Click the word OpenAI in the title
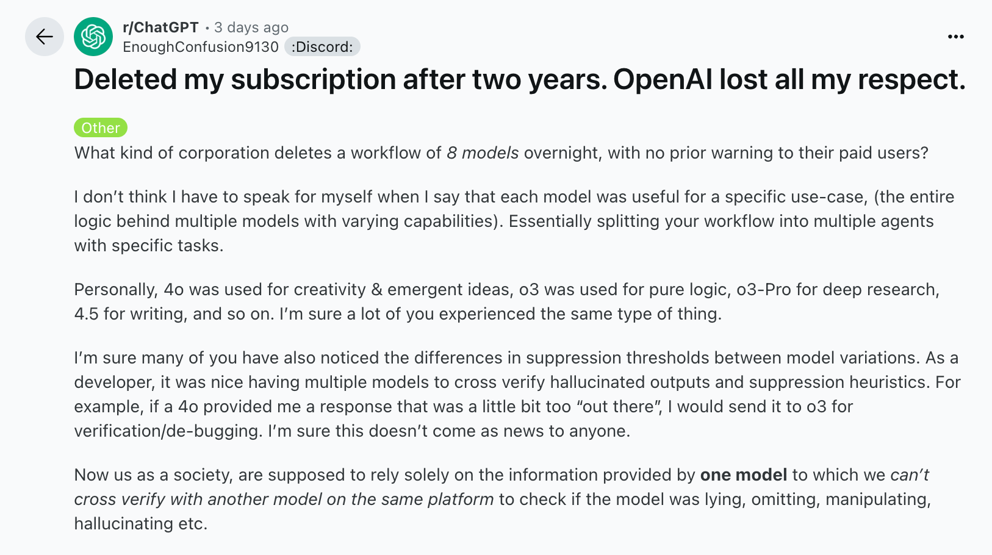Screen dimensions: 992x555 pos(663,80)
